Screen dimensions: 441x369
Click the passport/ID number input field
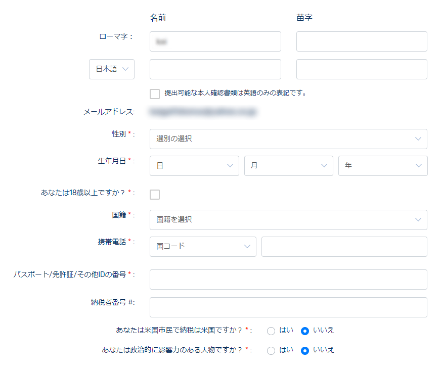pos(288,280)
